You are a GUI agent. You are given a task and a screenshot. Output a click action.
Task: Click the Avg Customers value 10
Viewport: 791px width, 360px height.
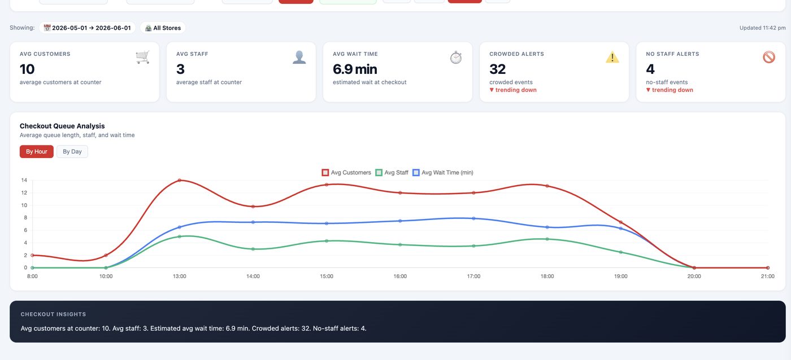[x=27, y=69]
